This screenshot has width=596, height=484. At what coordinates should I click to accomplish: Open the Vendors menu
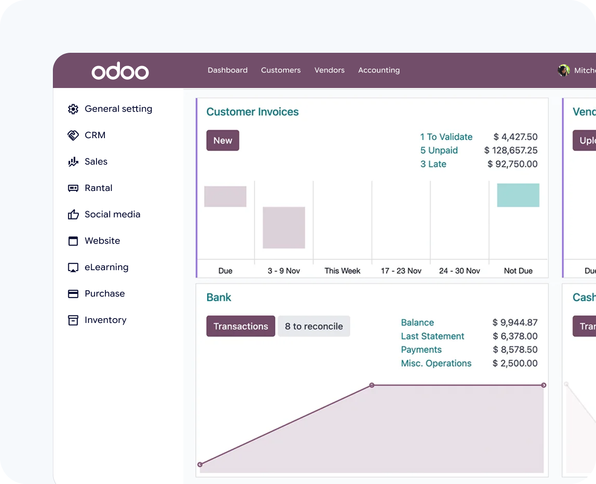click(329, 70)
